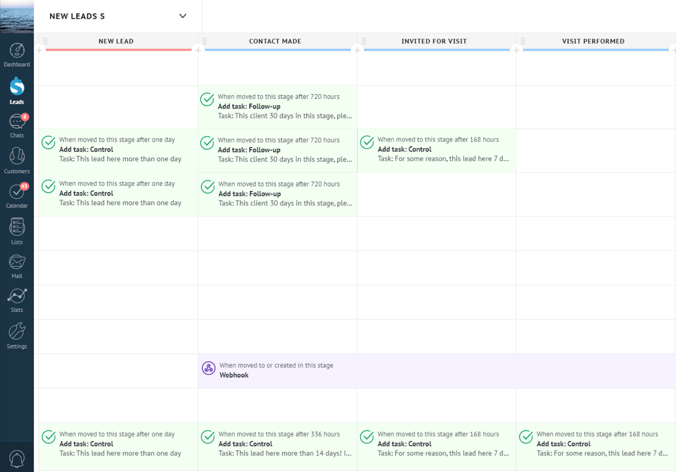Add a stage between Contact Made and Invited For Visit
Image resolution: width=676 pixels, height=472 pixels.
[357, 50]
